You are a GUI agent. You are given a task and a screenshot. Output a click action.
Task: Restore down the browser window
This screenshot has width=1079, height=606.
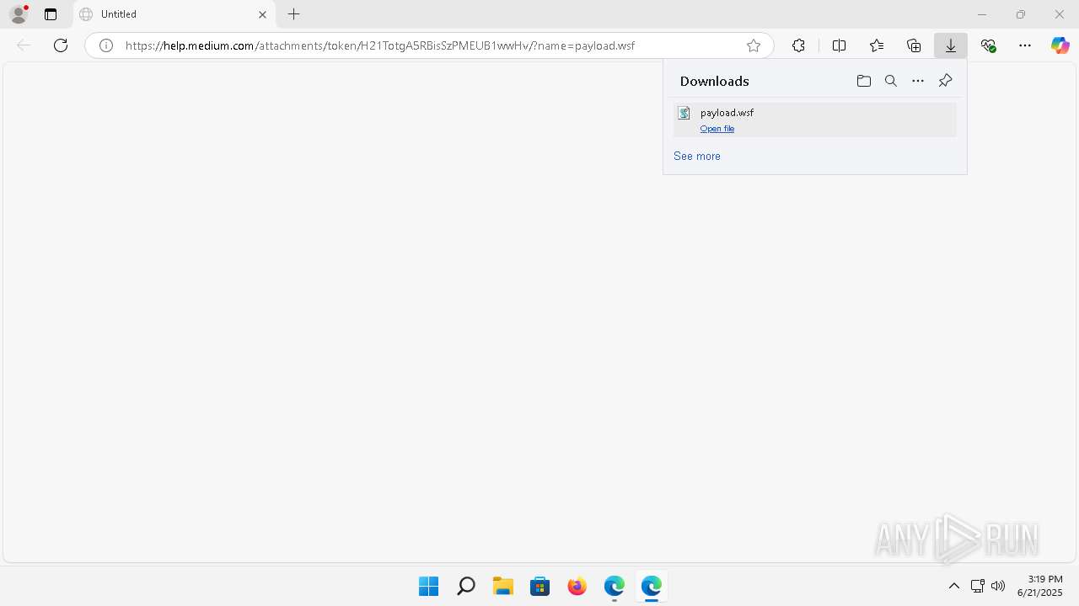[x=1021, y=14]
